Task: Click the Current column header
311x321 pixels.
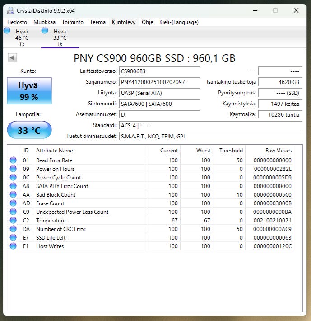Action: 164,151
